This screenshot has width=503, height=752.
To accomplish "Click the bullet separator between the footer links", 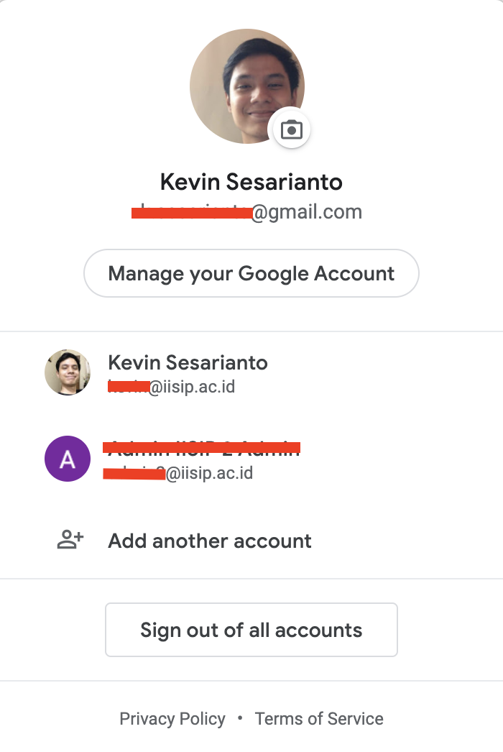I will (240, 718).
